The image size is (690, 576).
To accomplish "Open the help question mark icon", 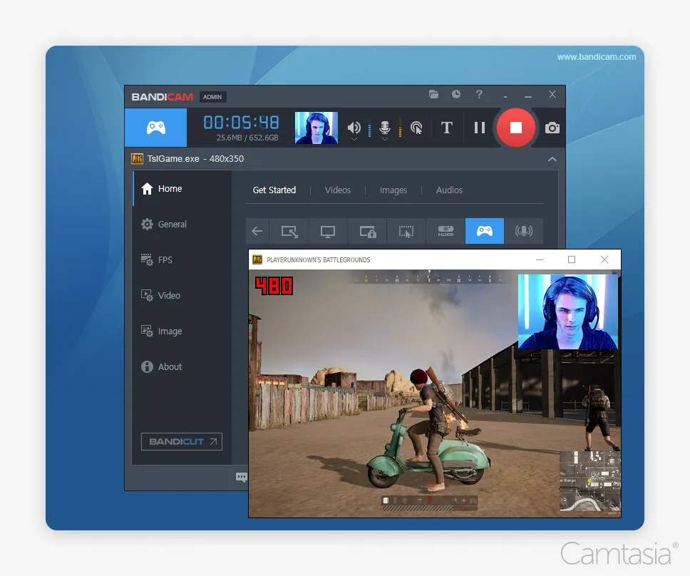I will coord(479,94).
